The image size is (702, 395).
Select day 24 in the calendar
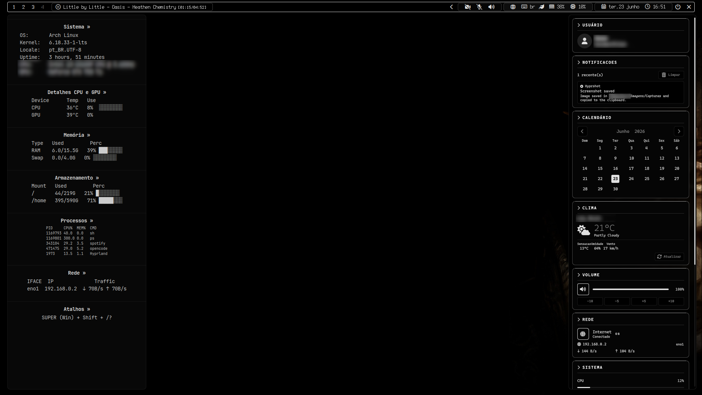pyautogui.click(x=631, y=179)
